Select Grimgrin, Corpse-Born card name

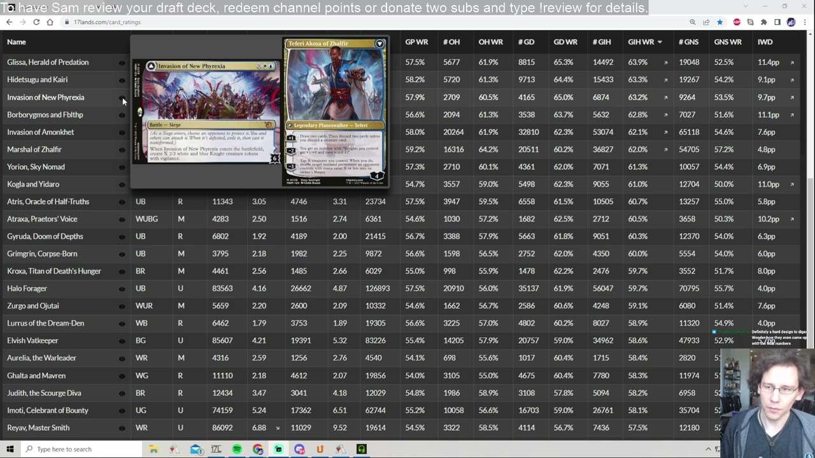coord(42,254)
